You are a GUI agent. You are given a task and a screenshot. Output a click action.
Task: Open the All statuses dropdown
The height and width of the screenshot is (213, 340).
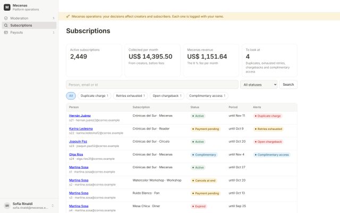[x=259, y=85]
